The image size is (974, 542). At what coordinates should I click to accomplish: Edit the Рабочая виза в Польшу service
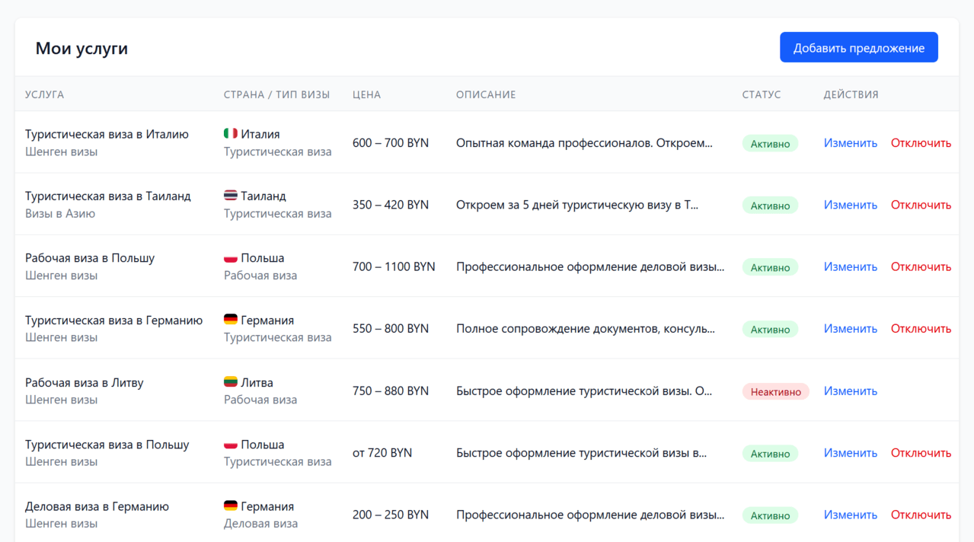pyautogui.click(x=851, y=266)
